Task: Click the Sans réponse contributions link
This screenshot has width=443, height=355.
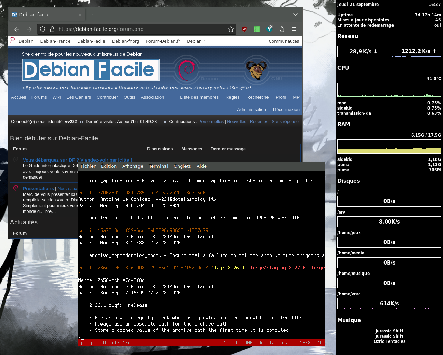Action: tap(285, 122)
